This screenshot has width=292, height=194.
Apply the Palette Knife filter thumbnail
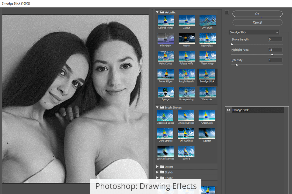(186, 56)
